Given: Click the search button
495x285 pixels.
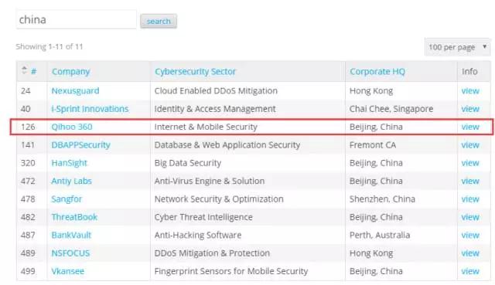Looking at the screenshot, I should pos(159,21).
